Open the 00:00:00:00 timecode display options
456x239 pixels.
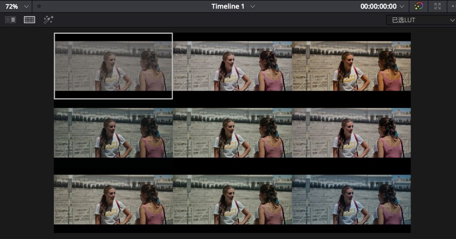pos(402,6)
